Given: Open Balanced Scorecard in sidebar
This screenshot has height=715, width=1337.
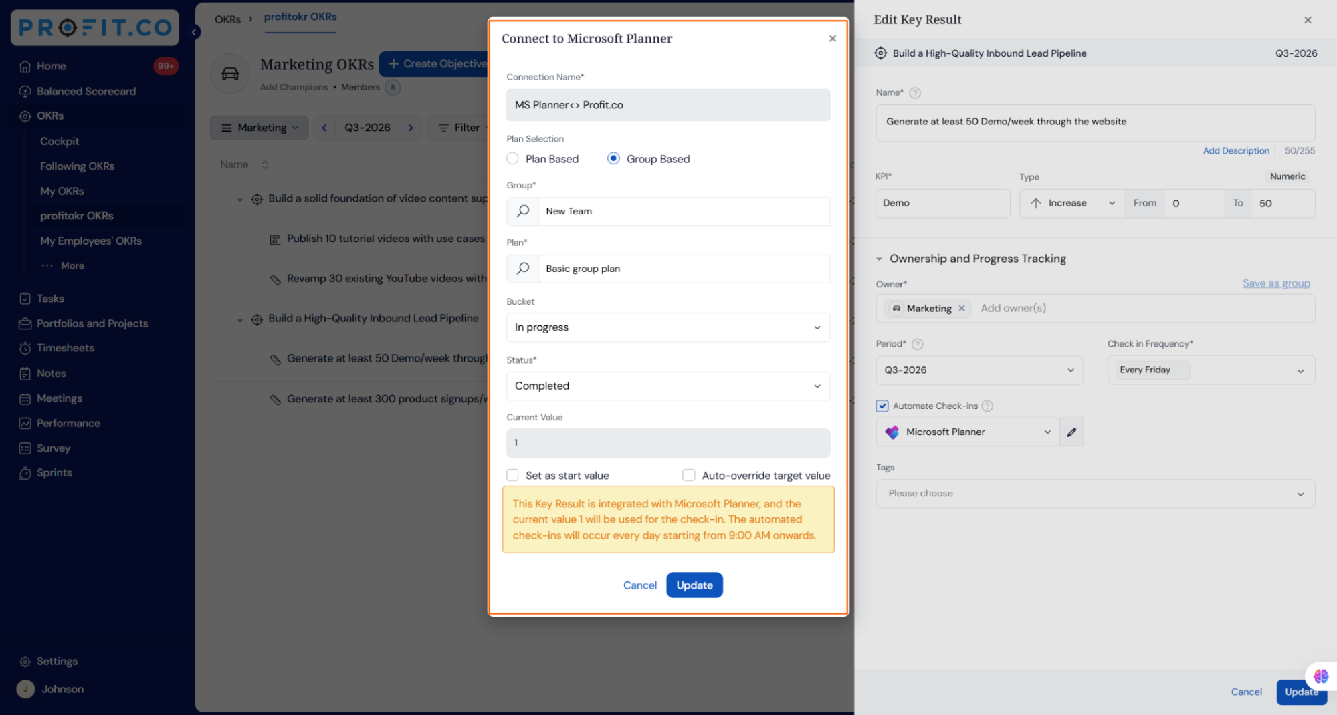Looking at the screenshot, I should (x=86, y=91).
